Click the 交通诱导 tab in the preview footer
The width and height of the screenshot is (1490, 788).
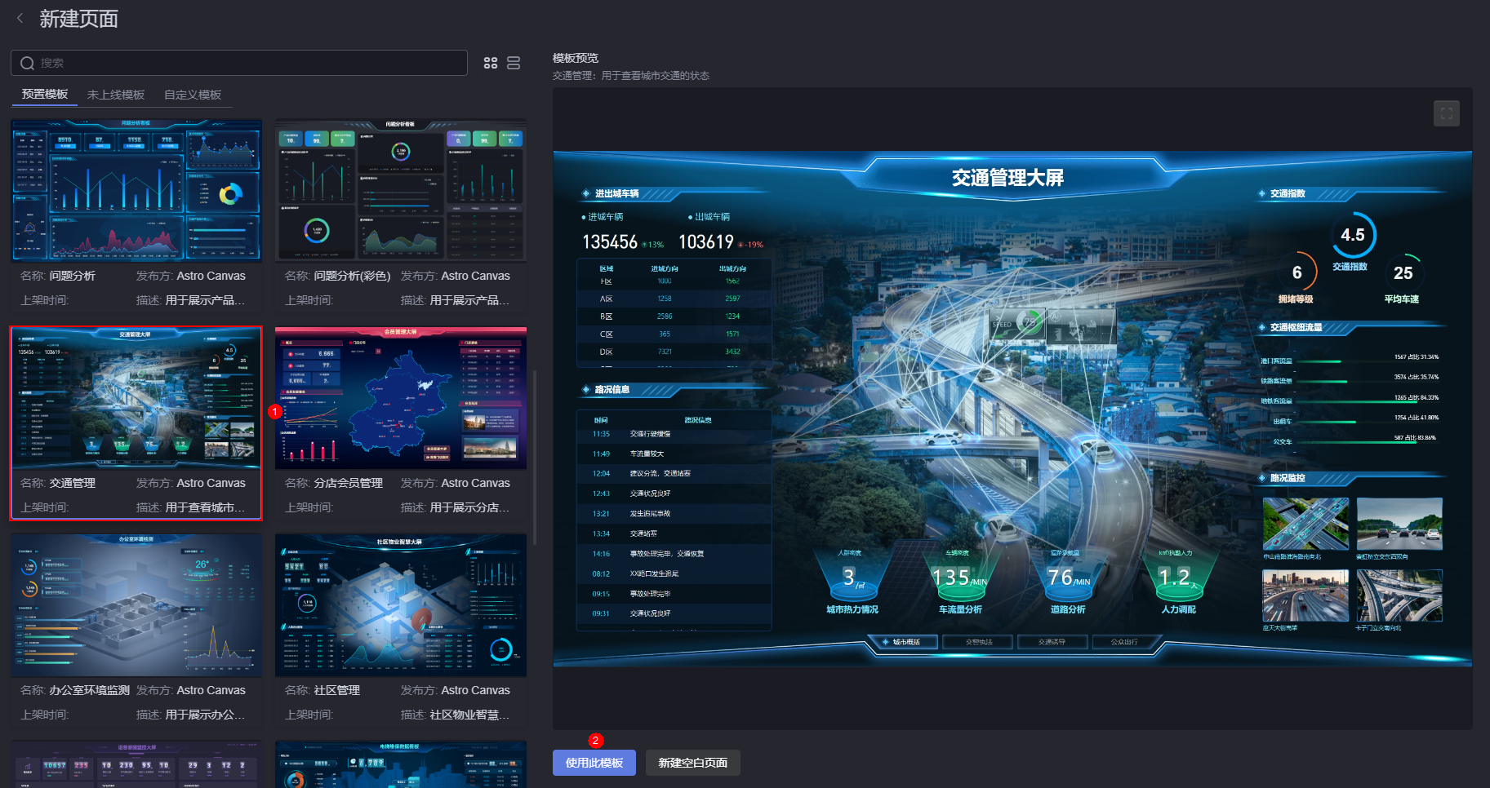1052,642
